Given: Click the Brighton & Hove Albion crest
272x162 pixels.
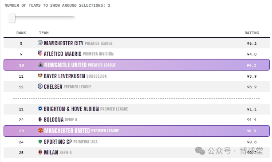Looking at the screenshot, I should [x=40, y=109].
